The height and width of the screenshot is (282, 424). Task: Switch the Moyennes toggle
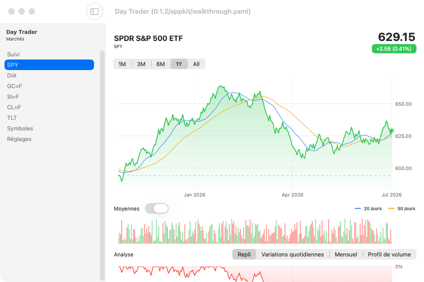(156, 208)
